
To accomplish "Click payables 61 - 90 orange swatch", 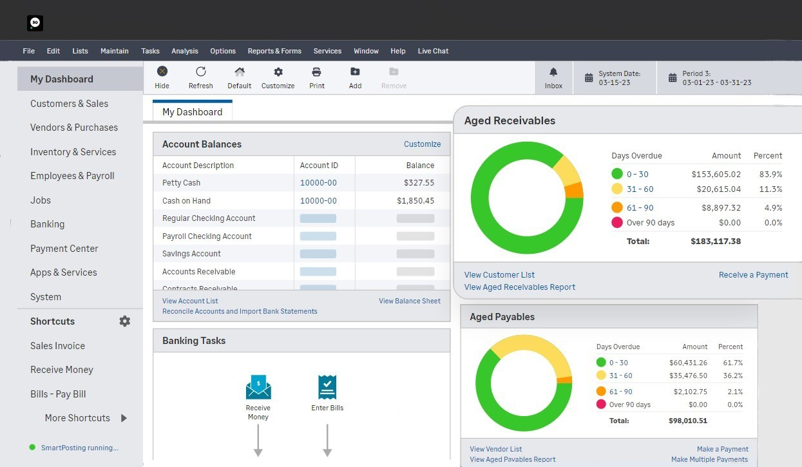I will (x=601, y=392).
